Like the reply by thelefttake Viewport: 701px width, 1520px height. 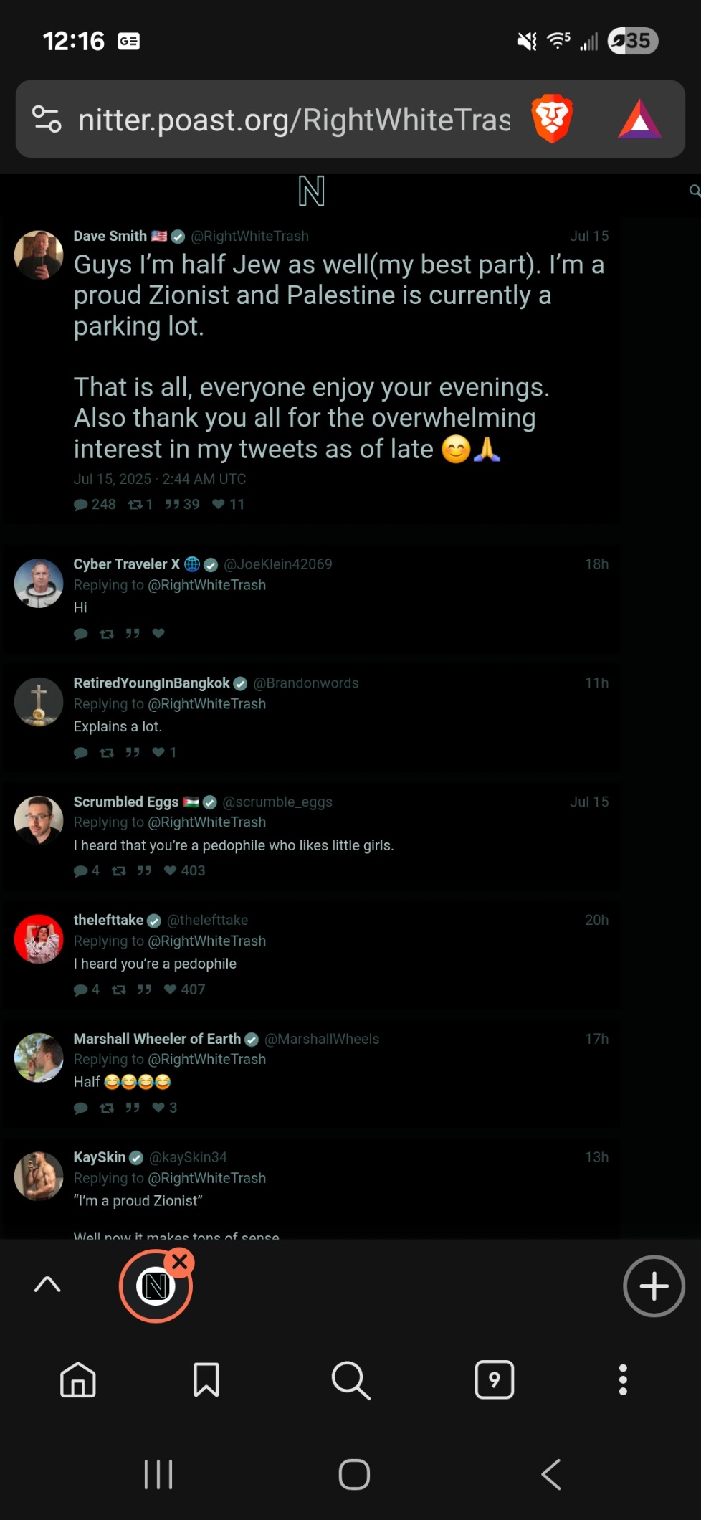click(171, 989)
